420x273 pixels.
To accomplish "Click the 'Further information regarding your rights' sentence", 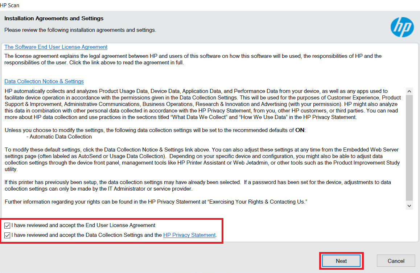I will (x=156, y=202).
